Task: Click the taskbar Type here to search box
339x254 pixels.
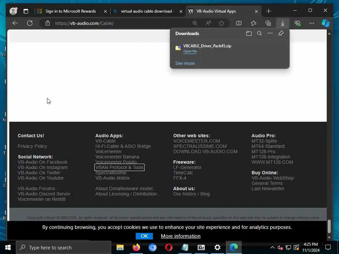Action: click(x=64, y=247)
